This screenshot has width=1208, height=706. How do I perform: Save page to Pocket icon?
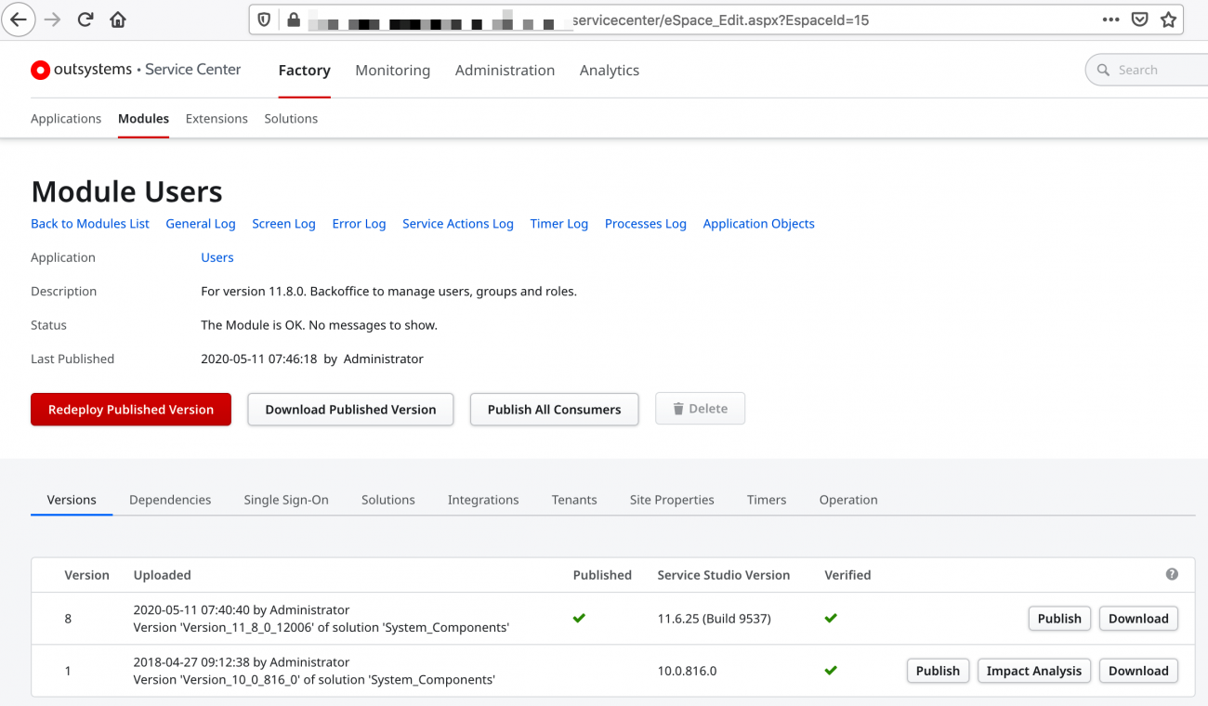pyautogui.click(x=1139, y=20)
